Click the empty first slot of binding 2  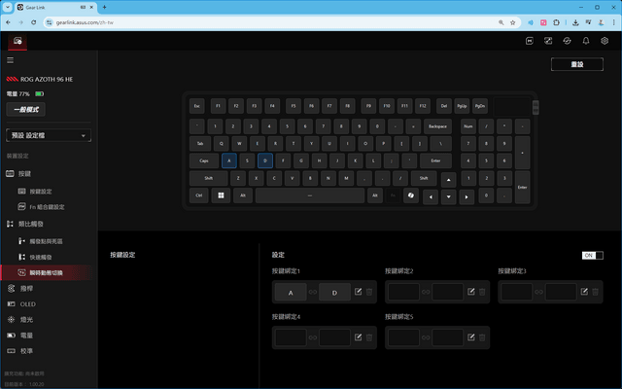click(404, 292)
